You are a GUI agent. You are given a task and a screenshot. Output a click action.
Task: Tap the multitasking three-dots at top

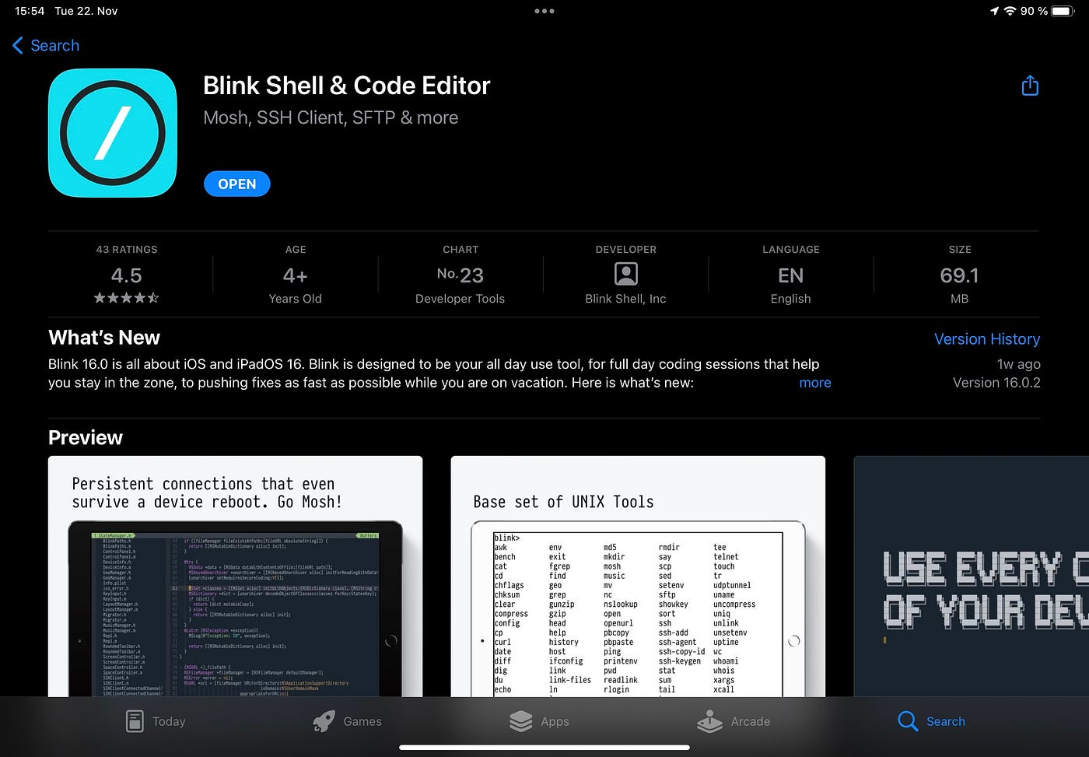pos(544,11)
